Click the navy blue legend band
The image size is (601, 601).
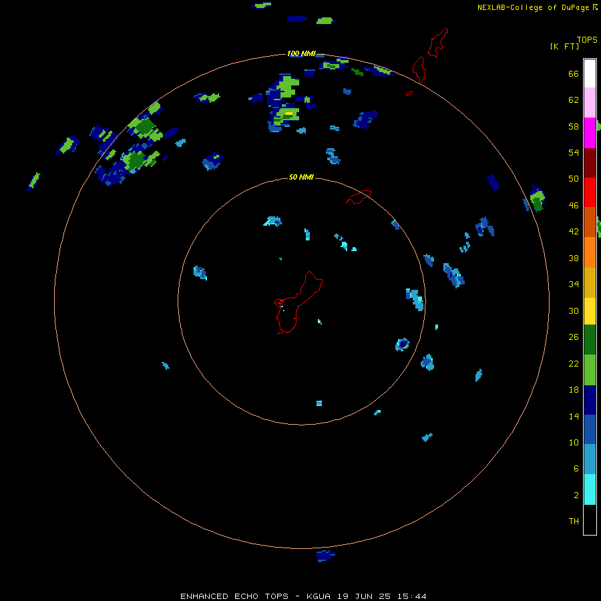click(590, 400)
